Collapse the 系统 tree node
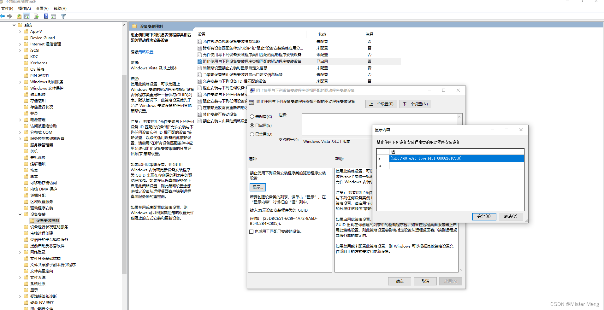This screenshot has width=604, height=310. 14,25
